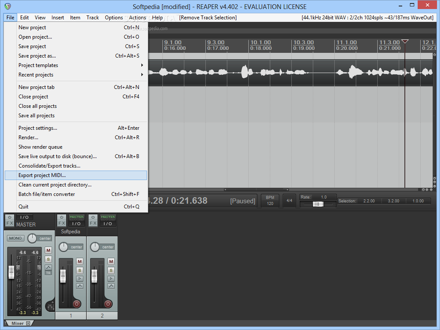Expand the Project templates submenu
This screenshot has width=440, height=330.
click(76, 65)
